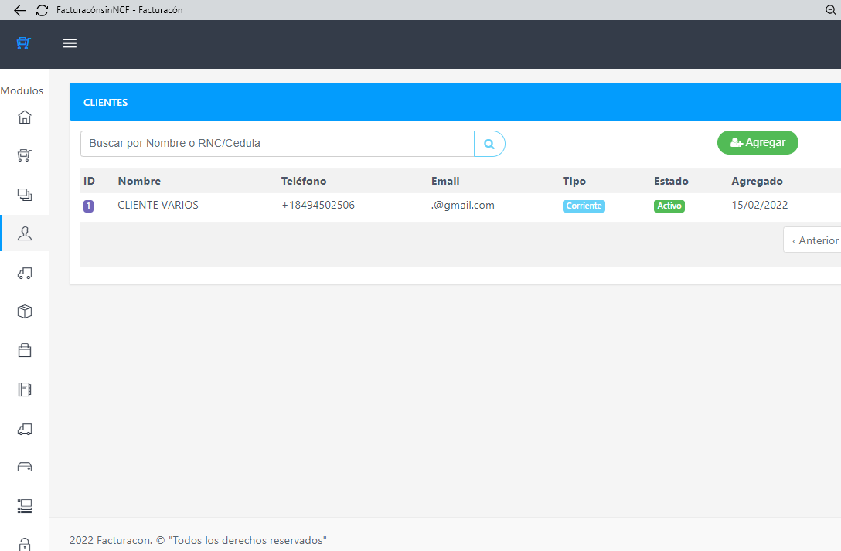The width and height of the screenshot is (841, 551).
Task: Open the server list module in sidebar
Action: (25, 506)
